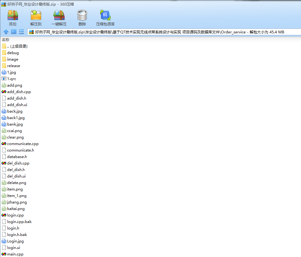301x257 pixels.
Task: Select the login.ui file
Action: [11, 248]
